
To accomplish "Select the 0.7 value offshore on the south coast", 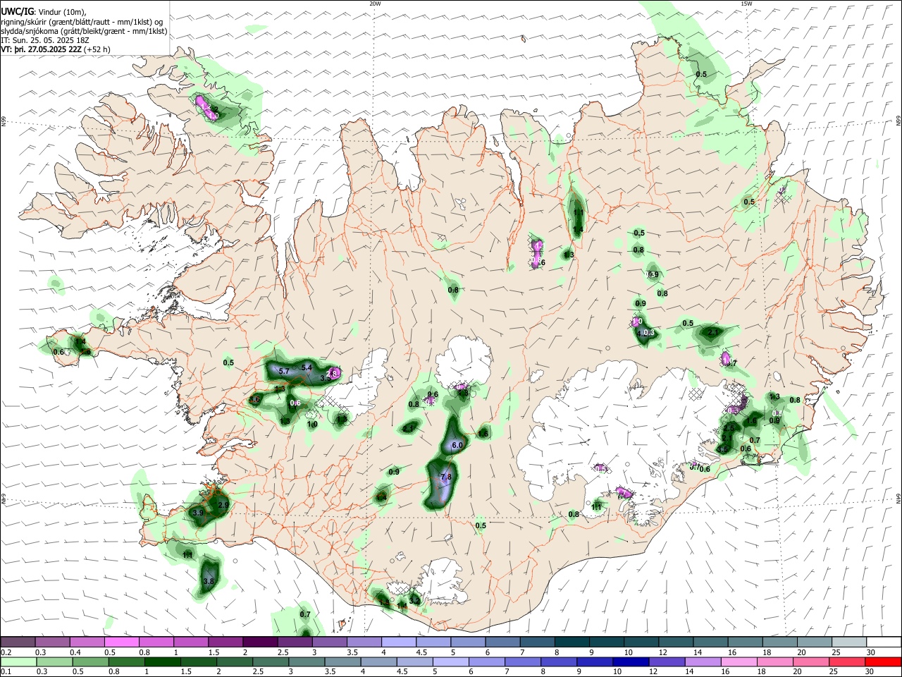I will pyautogui.click(x=305, y=614).
